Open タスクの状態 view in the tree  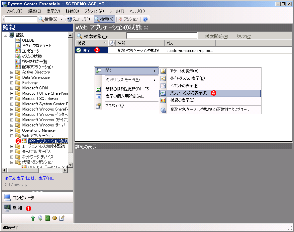(x=32, y=56)
